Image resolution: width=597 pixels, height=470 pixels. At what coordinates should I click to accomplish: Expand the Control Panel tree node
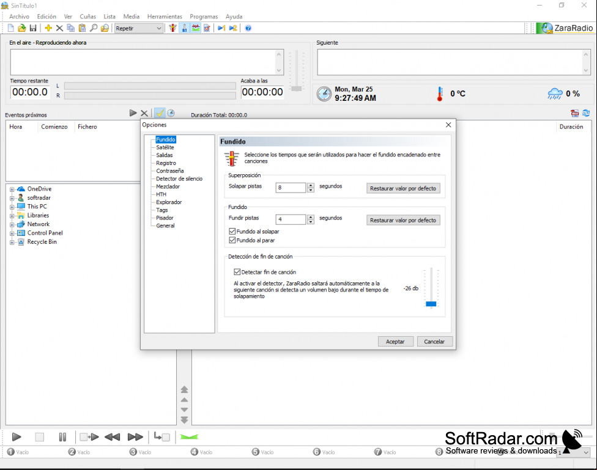click(x=12, y=233)
